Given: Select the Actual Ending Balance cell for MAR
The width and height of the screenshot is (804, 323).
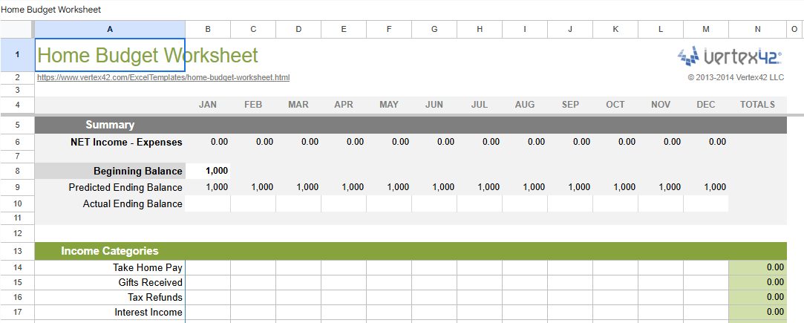Looking at the screenshot, I should click(x=298, y=203).
